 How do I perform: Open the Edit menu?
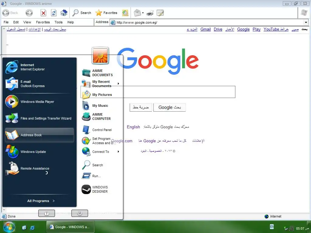coord(16,22)
